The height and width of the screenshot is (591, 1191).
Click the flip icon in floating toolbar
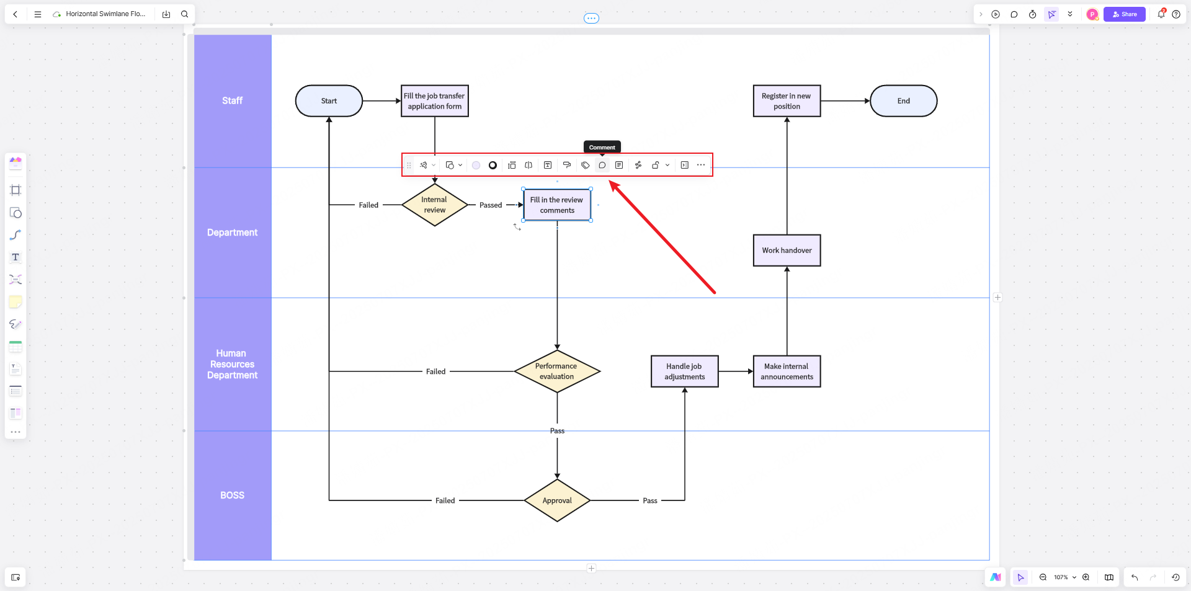pos(529,165)
